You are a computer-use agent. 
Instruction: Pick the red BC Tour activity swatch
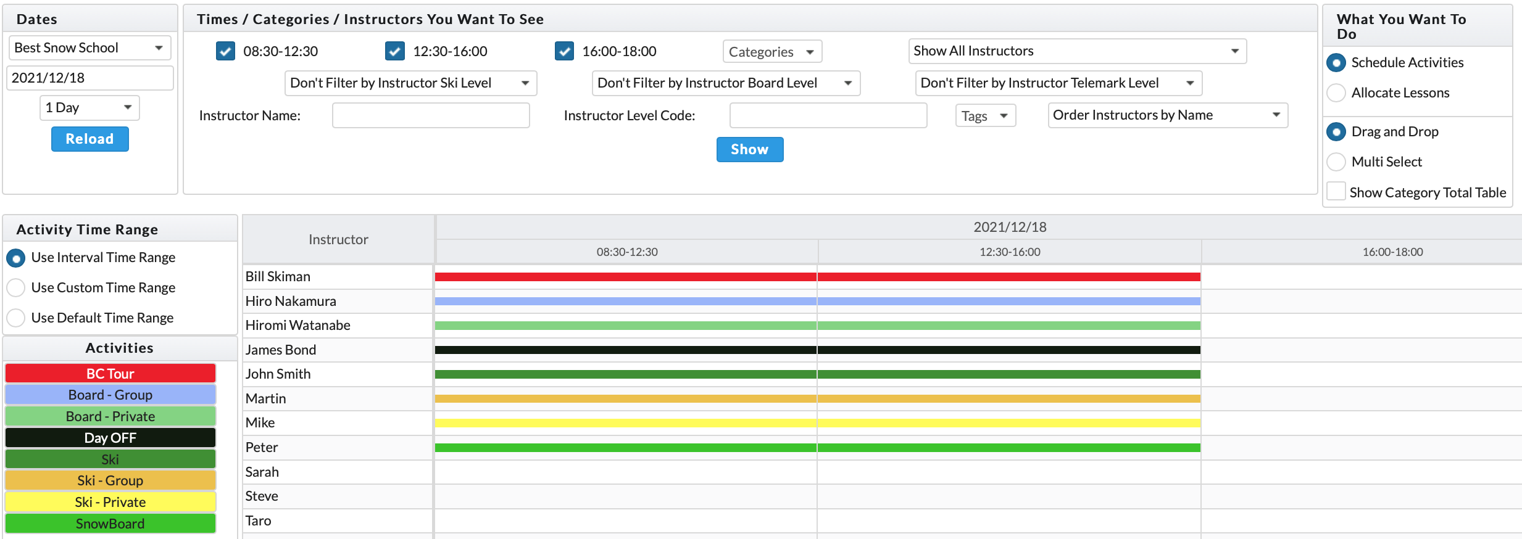tap(110, 374)
